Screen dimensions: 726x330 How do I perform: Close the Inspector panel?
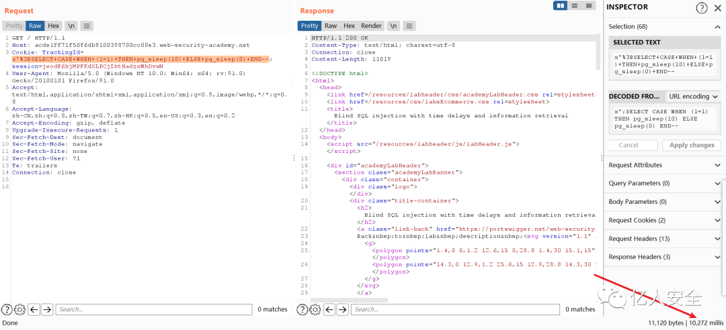pos(718,7)
